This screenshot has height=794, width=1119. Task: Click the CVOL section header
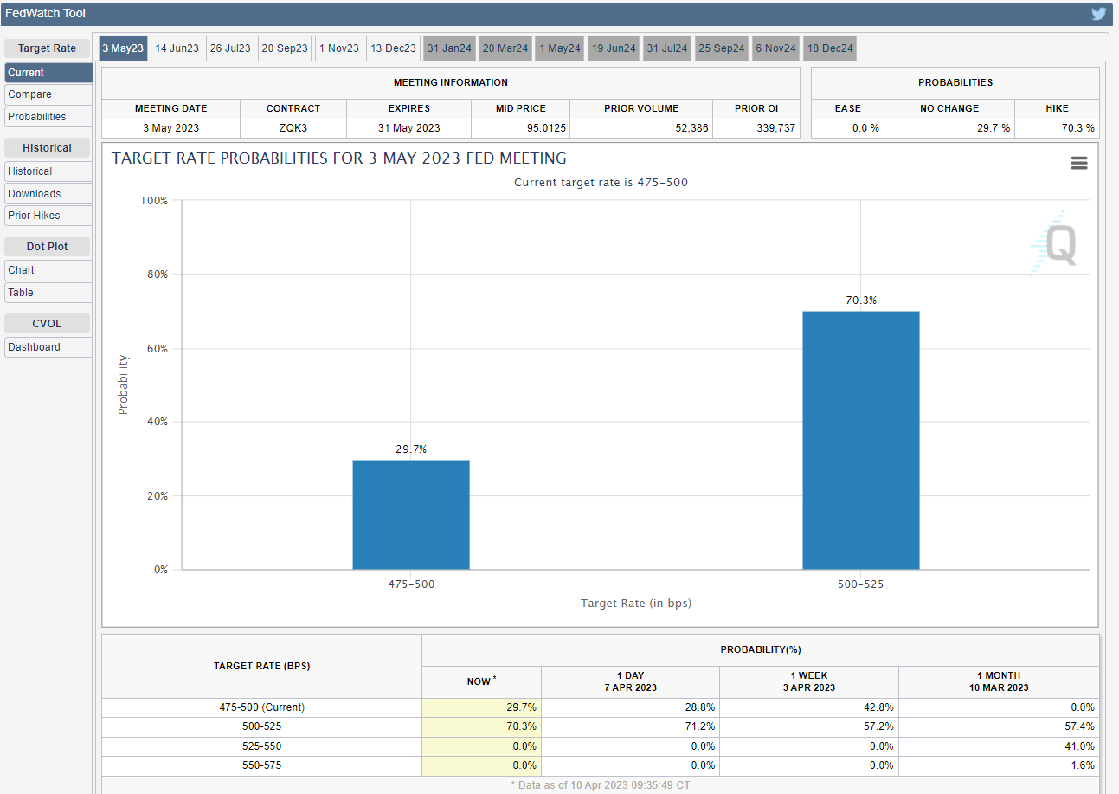point(48,324)
